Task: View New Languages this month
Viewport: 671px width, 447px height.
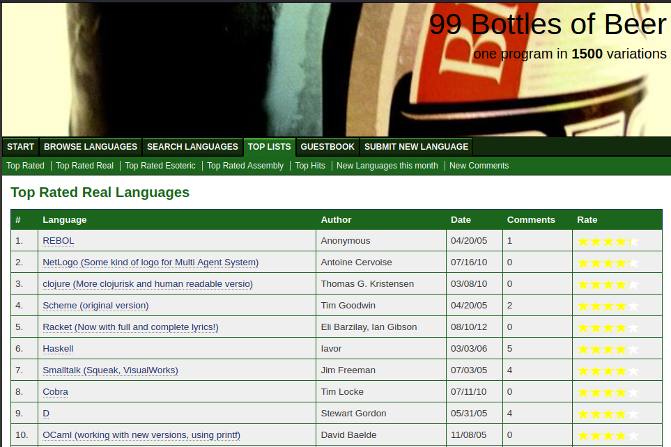Action: point(387,166)
